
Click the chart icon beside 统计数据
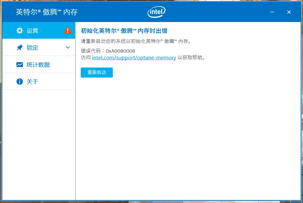20,65
